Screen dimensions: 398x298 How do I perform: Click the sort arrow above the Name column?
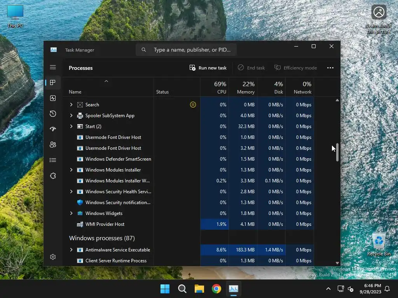(x=106, y=81)
